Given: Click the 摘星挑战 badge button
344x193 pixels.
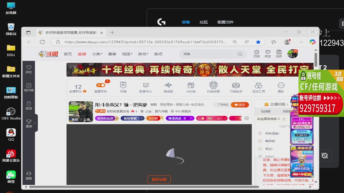Looking at the screenshot, I should click(180, 118).
